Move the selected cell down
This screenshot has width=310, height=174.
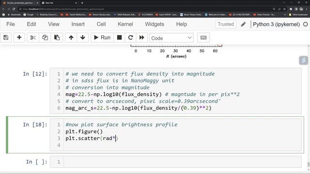(83, 38)
